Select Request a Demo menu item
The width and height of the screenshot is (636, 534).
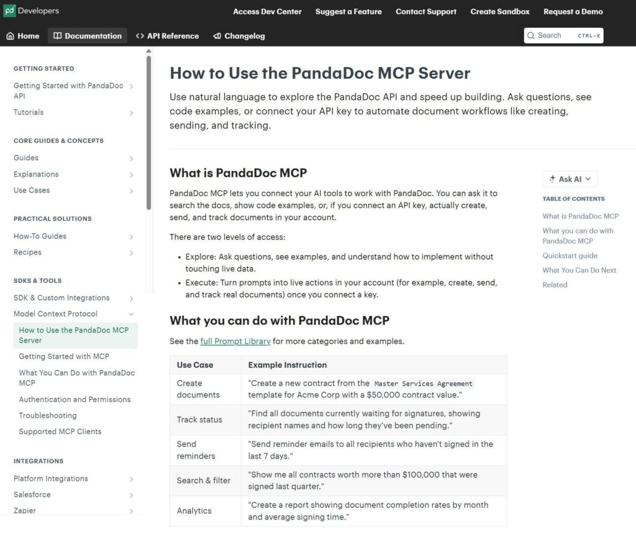tap(573, 11)
